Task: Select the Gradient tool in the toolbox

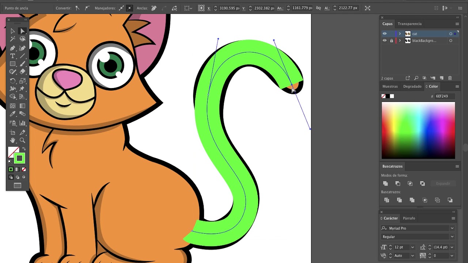Action: click(22, 106)
